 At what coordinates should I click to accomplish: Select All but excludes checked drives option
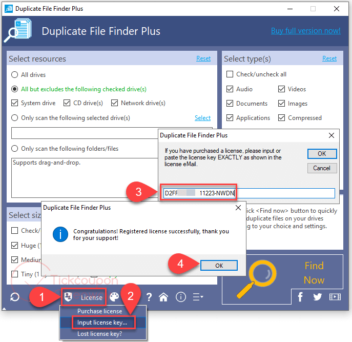[14, 89]
